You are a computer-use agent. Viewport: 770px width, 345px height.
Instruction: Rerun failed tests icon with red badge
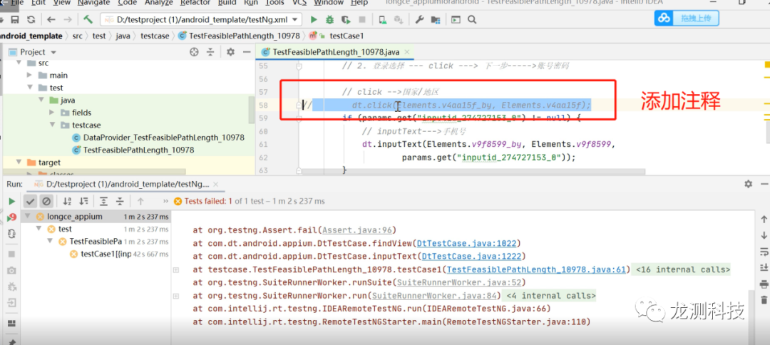click(x=12, y=217)
